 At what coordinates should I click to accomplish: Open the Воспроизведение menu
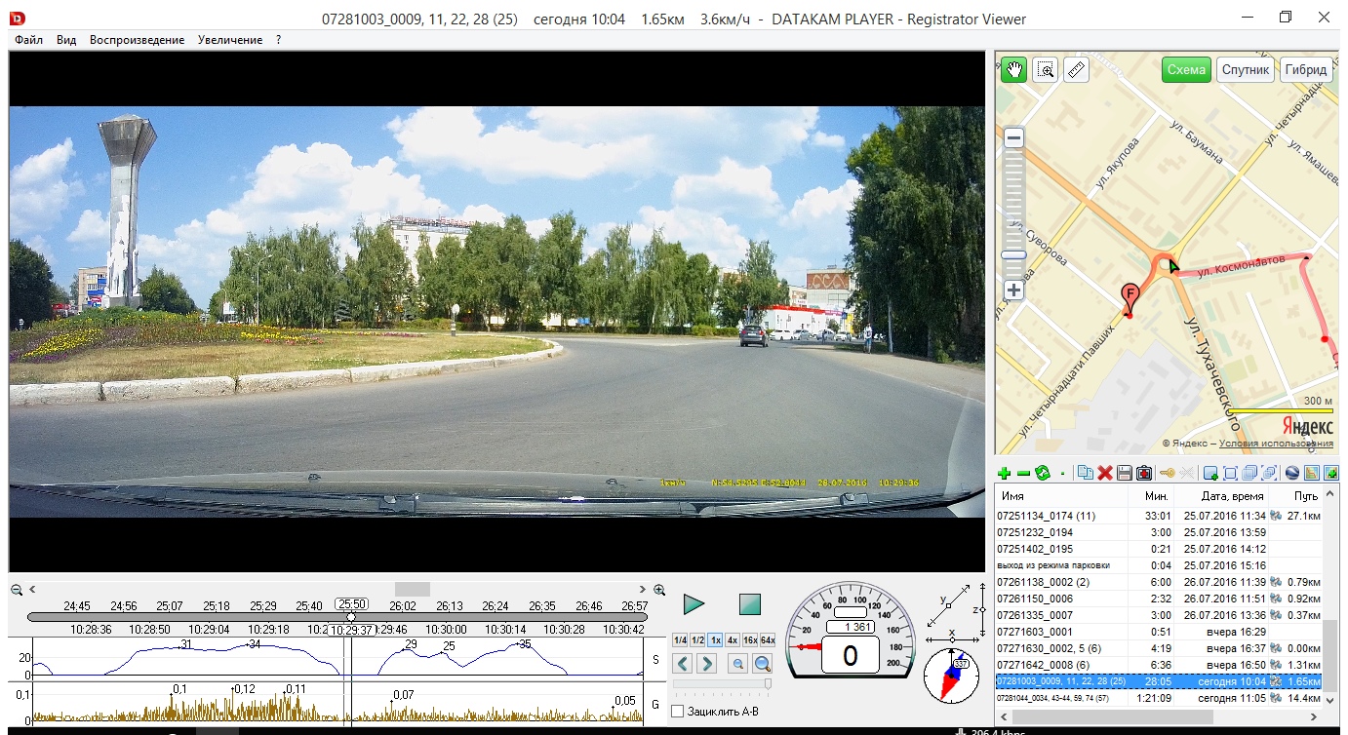tap(137, 40)
